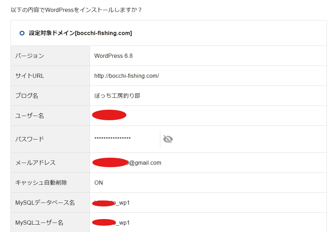The width and height of the screenshot is (336, 232).
Task: Select the ブログ名 row label
Action: (27, 96)
